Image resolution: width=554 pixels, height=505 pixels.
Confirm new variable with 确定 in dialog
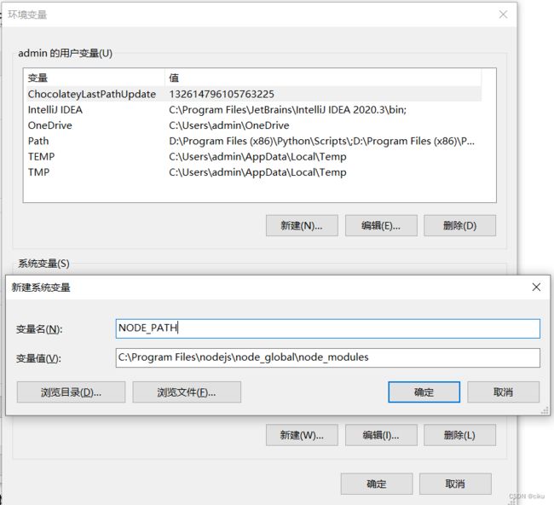424,392
